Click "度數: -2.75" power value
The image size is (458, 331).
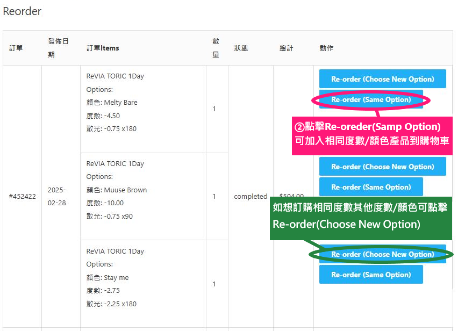click(103, 290)
